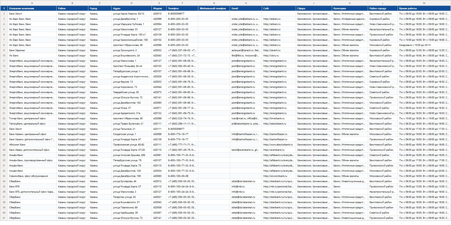This screenshot has height=225, width=451.
Task: Select column G header letter
Action: [x=214, y=3]
